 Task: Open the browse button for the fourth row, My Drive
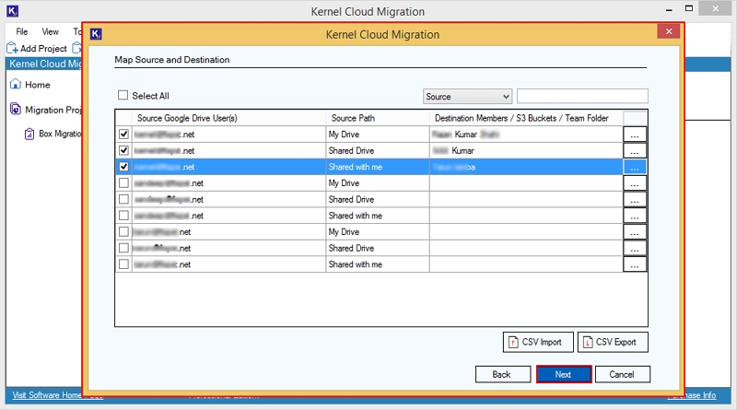tap(635, 183)
